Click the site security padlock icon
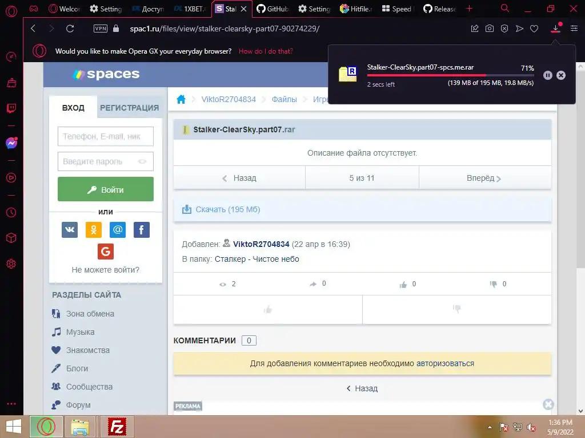 116,29
